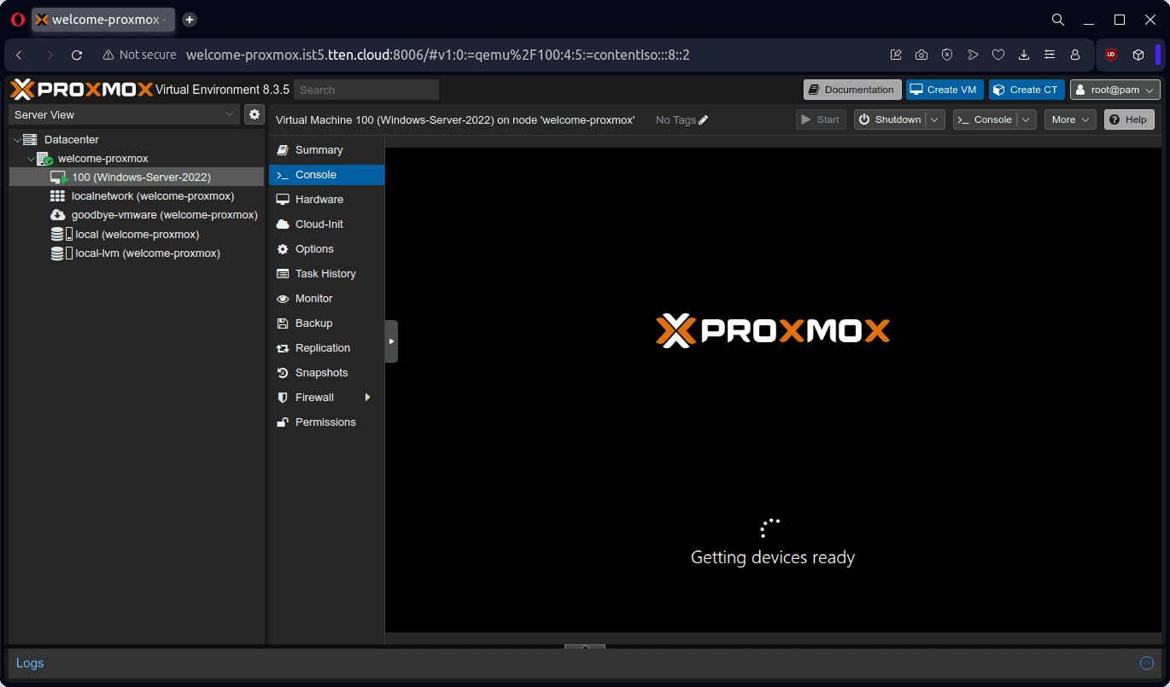
Task: Open the Not secure site info
Action: pyautogui.click(x=139, y=55)
